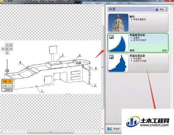Image resolution: width=174 pixels, height=135 pixels.
Task: Click the vertical scrollbar beside the preview
Action: point(103,67)
